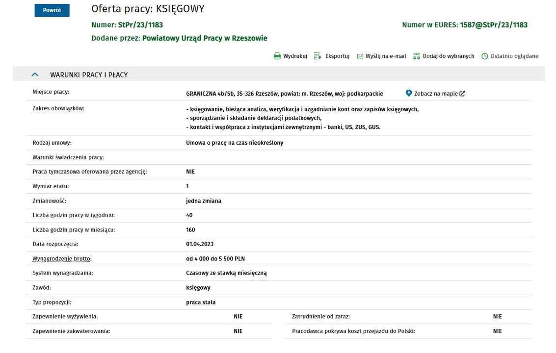Viewport: 556px width, 353px height.
Task: Click the Eksportuj link text
Action: 337,56
